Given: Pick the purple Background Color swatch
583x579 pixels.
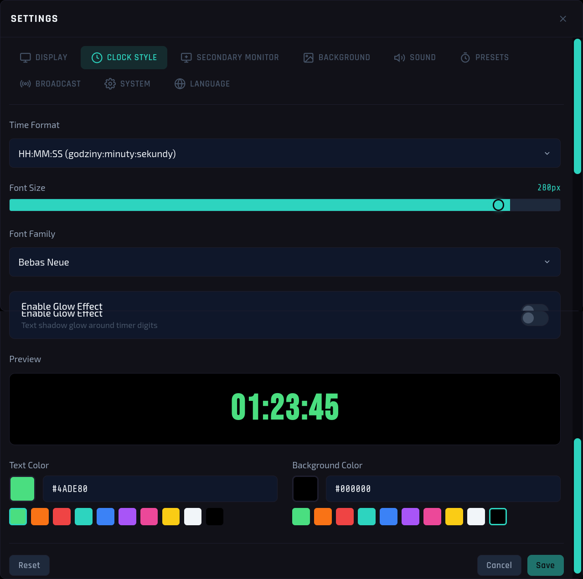Looking at the screenshot, I should (x=410, y=517).
